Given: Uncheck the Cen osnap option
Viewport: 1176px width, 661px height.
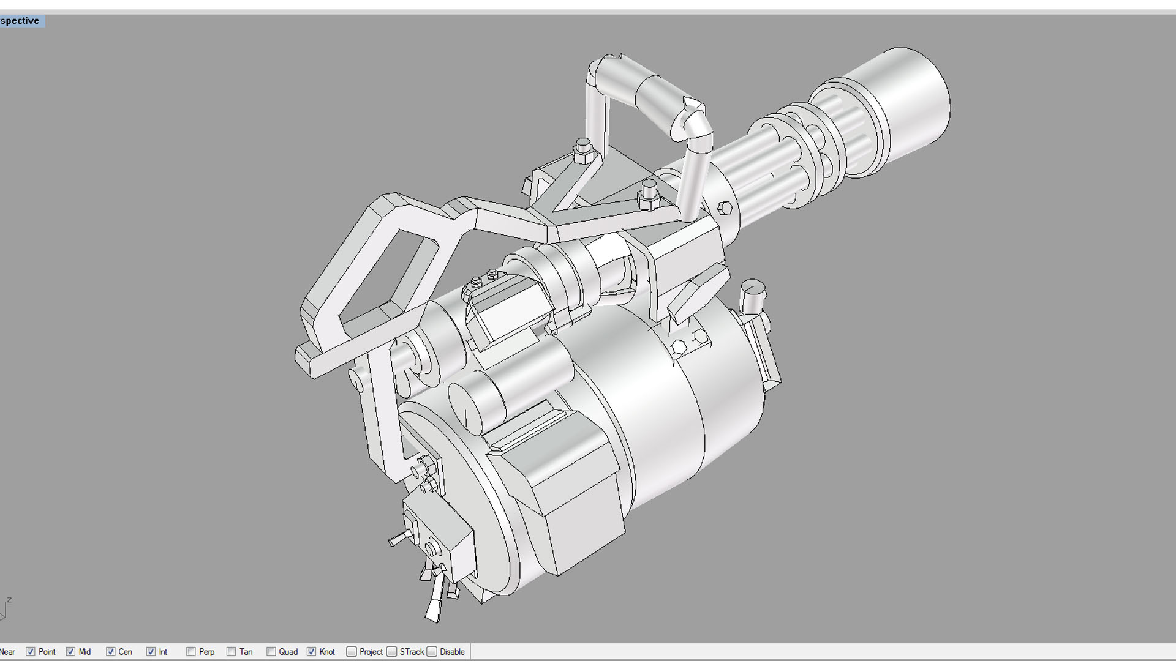Looking at the screenshot, I should pyautogui.click(x=111, y=652).
